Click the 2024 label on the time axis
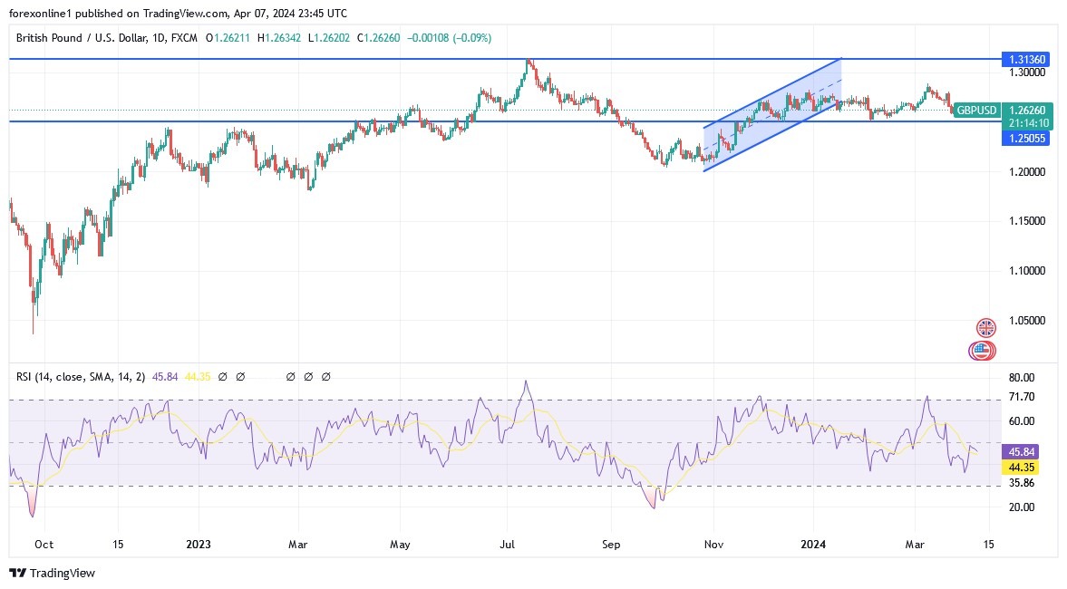This screenshot has width=1067, height=589. tap(812, 545)
